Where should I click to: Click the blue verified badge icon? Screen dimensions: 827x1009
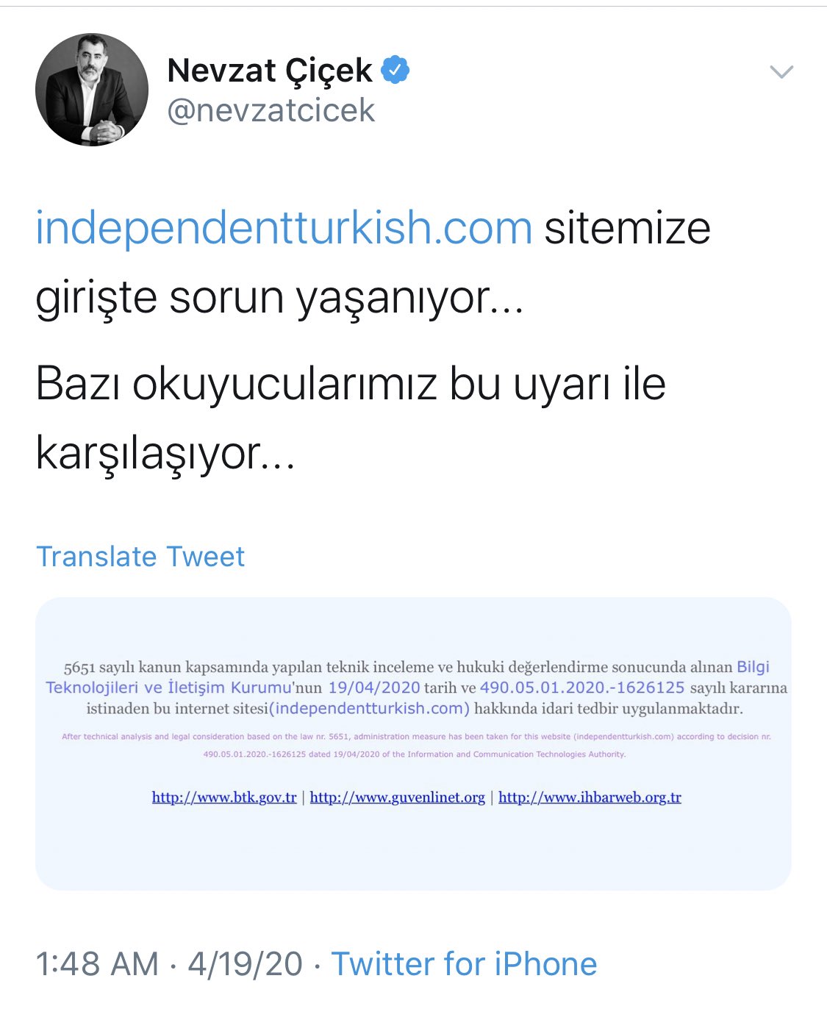point(395,70)
